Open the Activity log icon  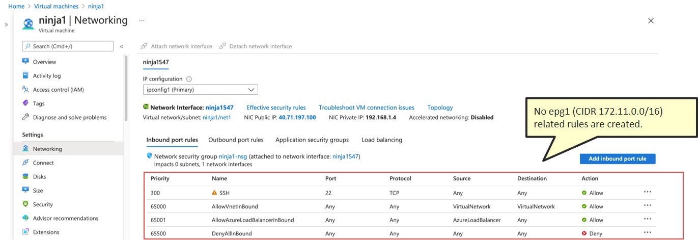pyautogui.click(x=25, y=75)
